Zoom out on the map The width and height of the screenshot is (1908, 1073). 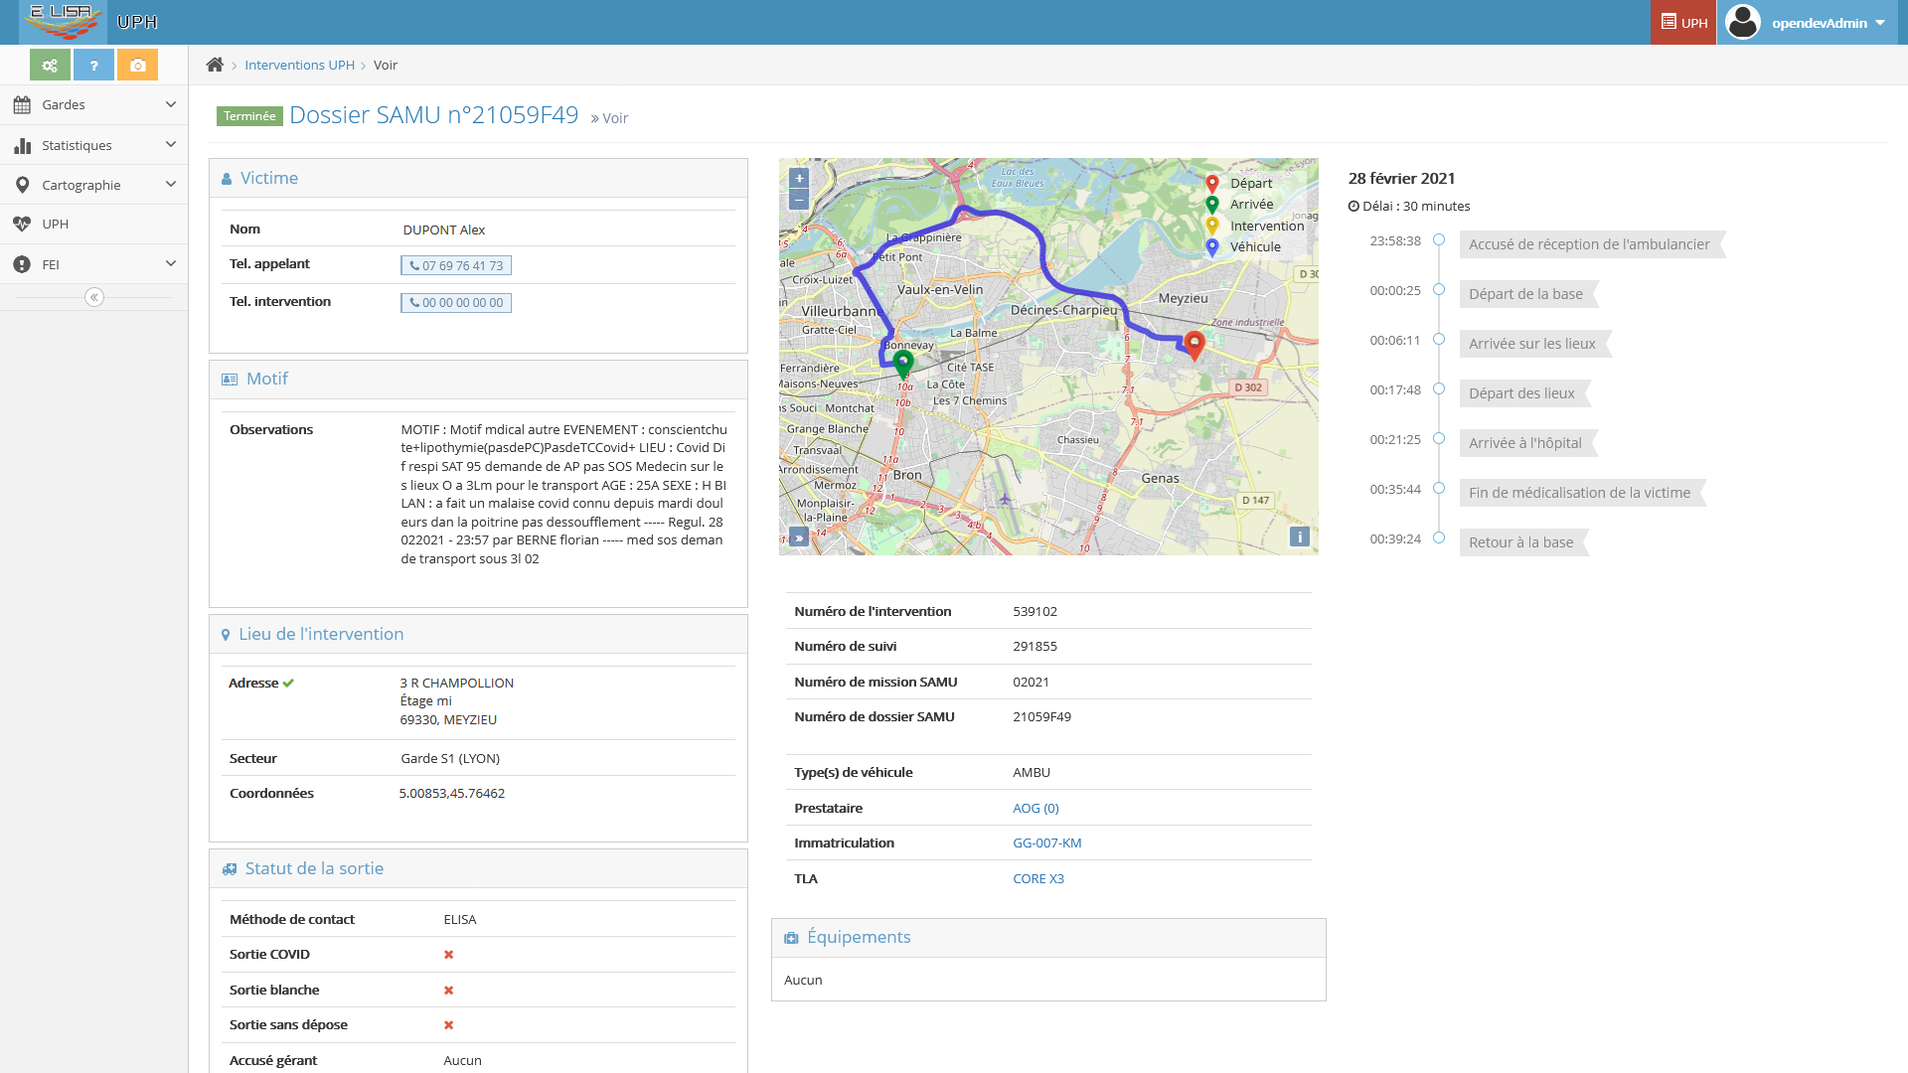coord(798,200)
